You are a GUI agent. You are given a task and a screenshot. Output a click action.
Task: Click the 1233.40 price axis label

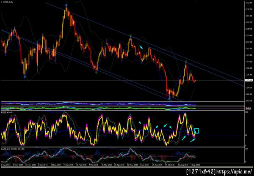[x=249, y=35]
